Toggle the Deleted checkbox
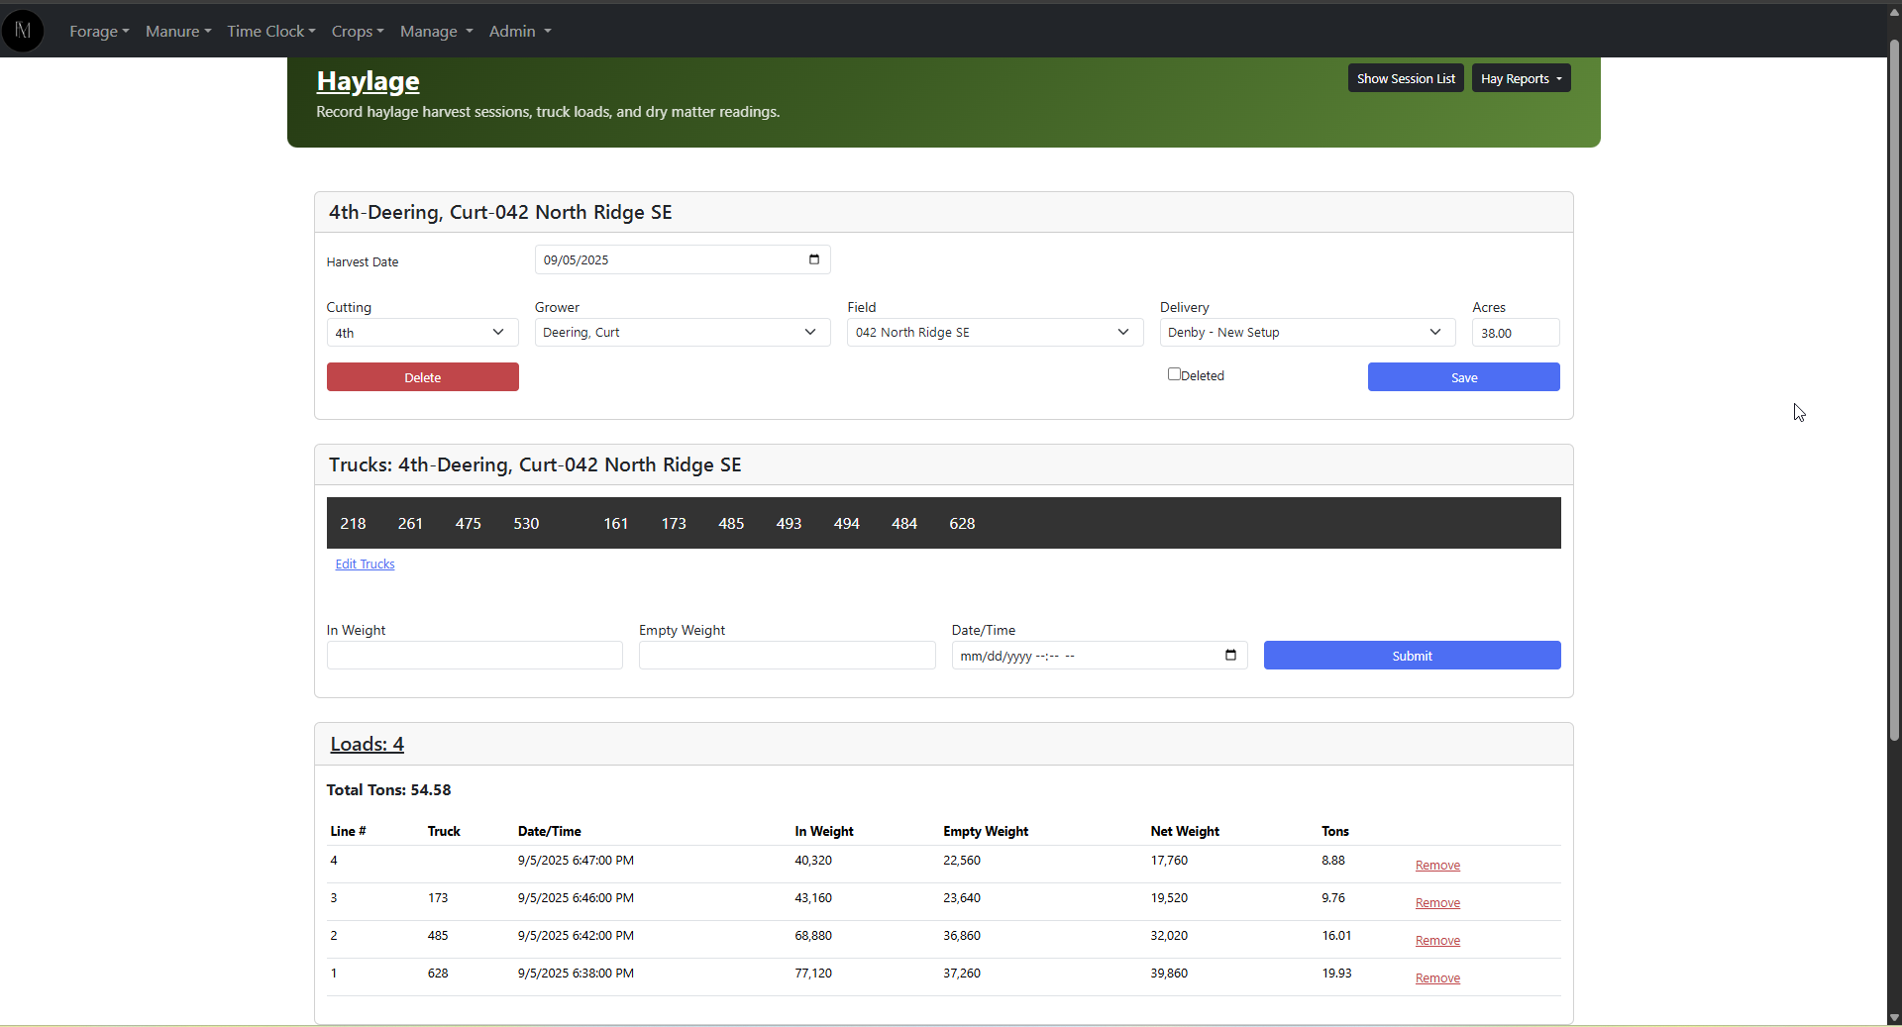The image size is (1902, 1027). tap(1174, 374)
